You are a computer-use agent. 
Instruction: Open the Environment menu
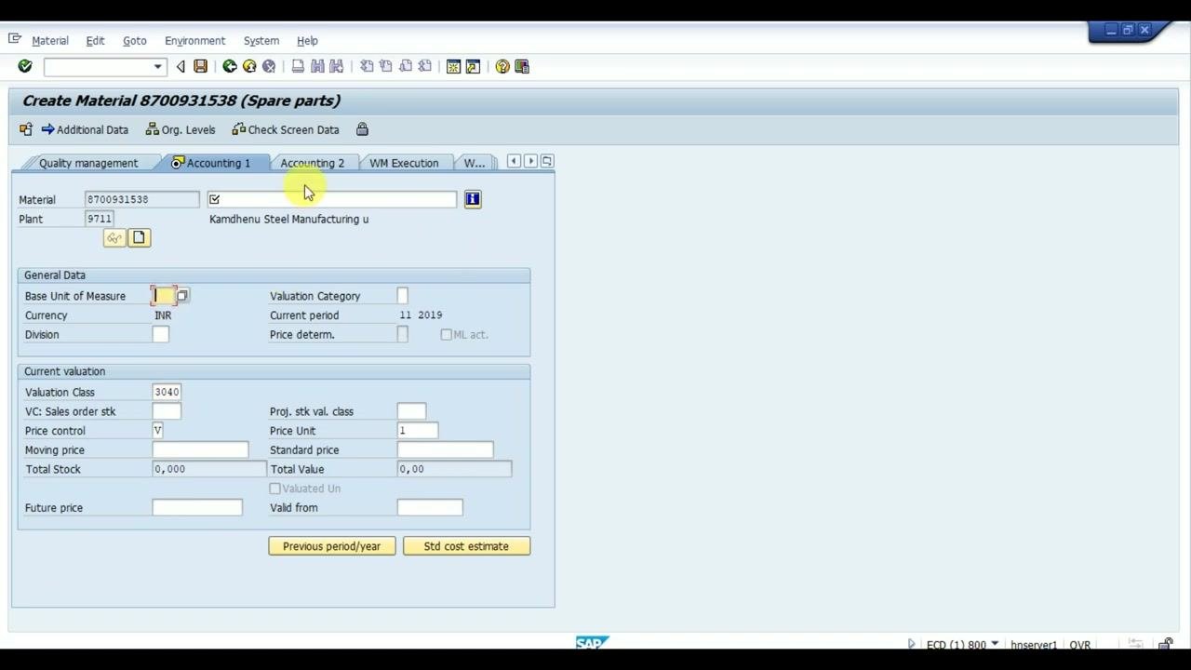point(194,41)
